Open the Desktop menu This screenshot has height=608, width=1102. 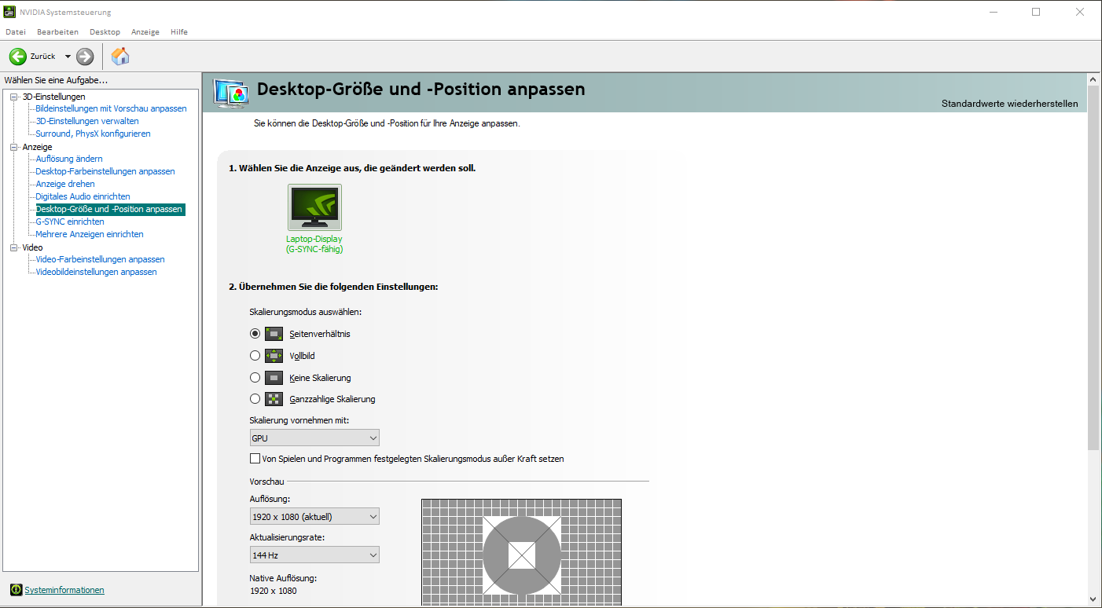pyautogui.click(x=105, y=32)
